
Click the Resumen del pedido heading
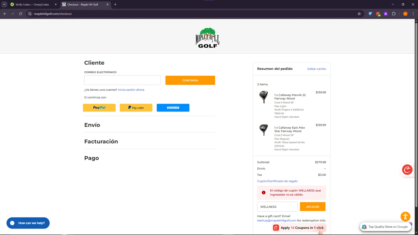[275, 69]
